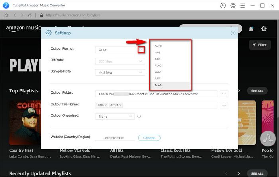Browse for output folder with ellipsis button
279x177 pixels.
224,94
